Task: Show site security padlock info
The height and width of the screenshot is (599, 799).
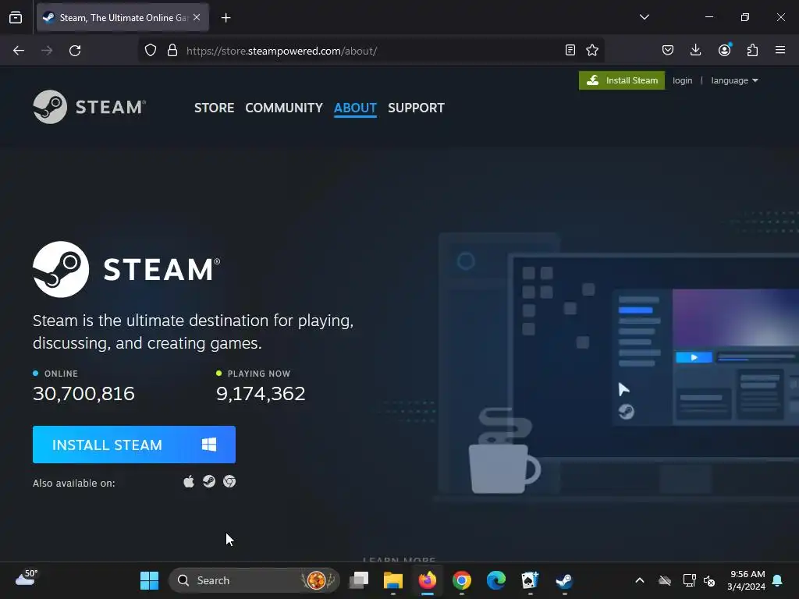Action: 172,51
